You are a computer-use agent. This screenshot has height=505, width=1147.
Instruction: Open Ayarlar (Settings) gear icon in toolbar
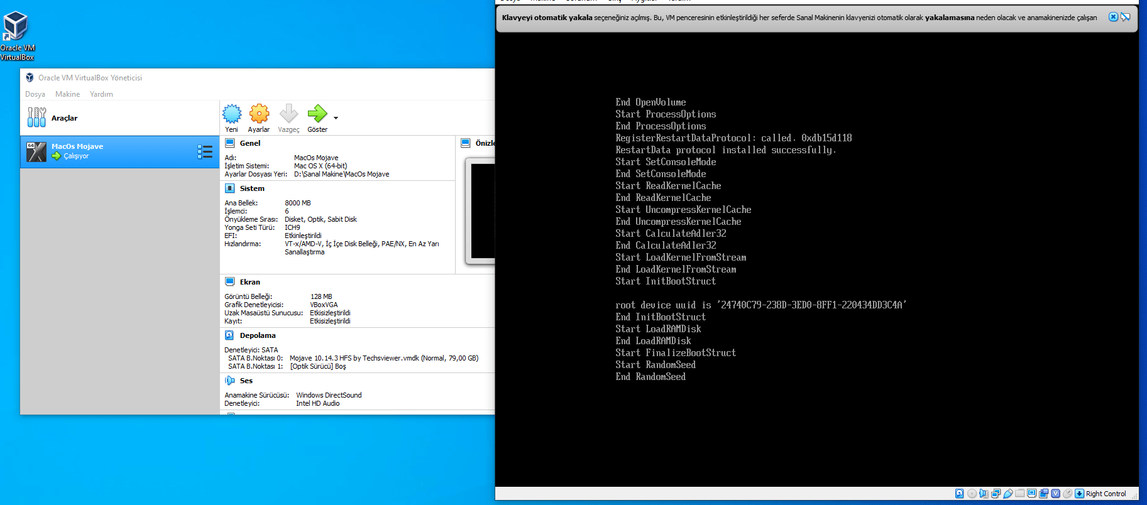[259, 114]
